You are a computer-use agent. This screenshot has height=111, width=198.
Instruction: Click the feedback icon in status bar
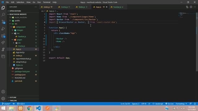click(x=191, y=104)
